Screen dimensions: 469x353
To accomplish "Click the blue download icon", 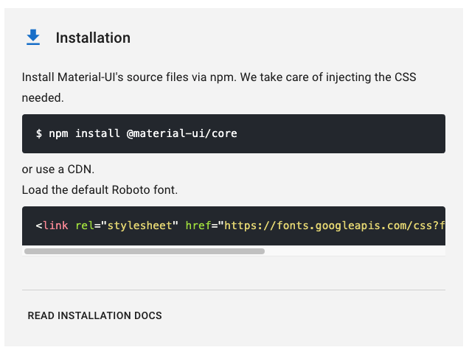I will click(x=33, y=38).
